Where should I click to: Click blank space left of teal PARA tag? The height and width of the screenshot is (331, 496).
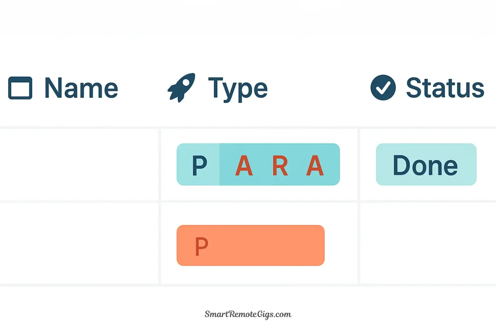tap(169, 165)
